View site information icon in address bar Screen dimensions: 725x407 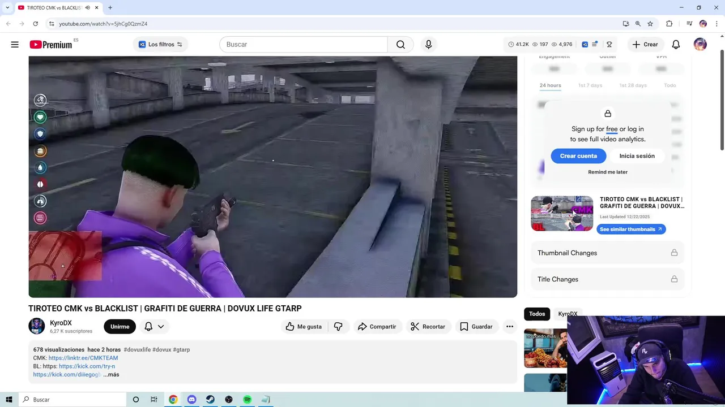(52, 24)
